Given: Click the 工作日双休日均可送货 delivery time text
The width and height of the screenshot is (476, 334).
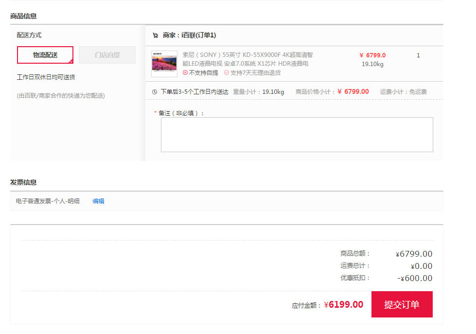Looking at the screenshot, I should click(46, 77).
